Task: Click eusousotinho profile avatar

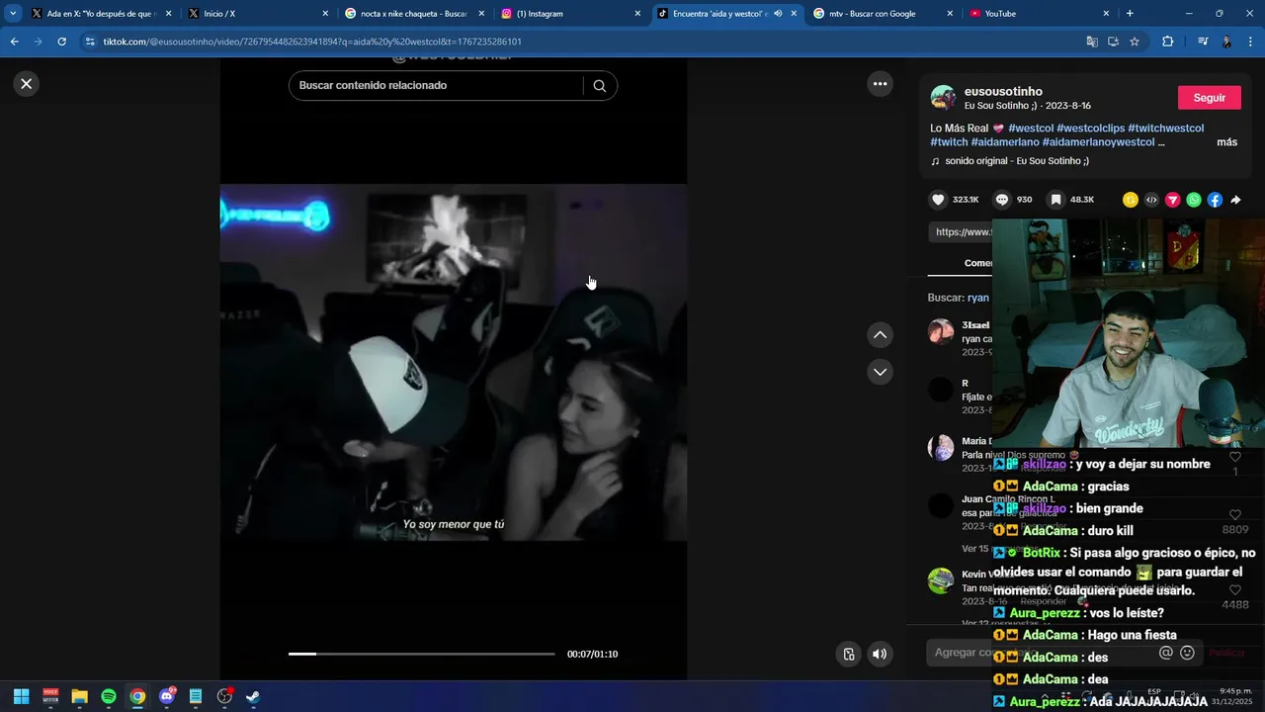Action: coord(943,97)
